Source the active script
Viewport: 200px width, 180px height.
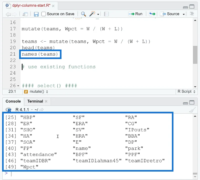(170, 14)
